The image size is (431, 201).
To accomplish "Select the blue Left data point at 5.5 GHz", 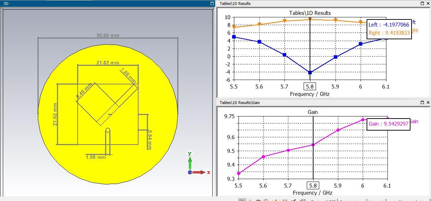I will (234, 37).
